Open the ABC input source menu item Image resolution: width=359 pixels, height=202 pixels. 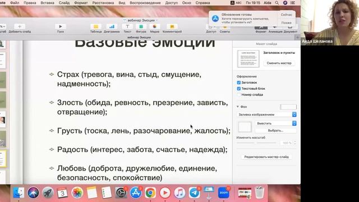click(x=236, y=3)
